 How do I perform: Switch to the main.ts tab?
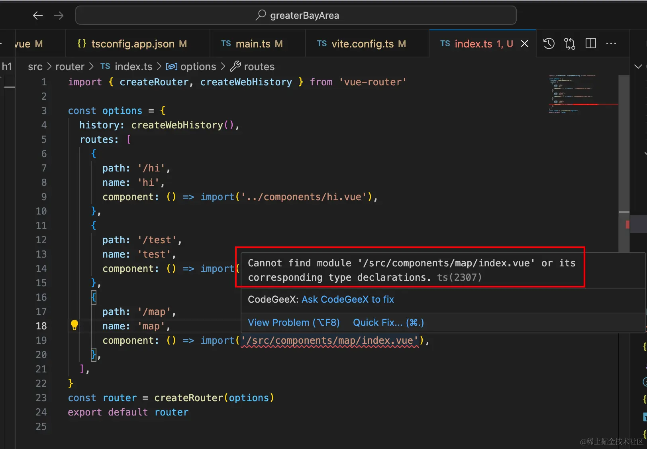(258, 43)
